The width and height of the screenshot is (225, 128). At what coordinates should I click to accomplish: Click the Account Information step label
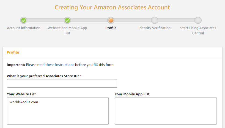click(x=24, y=28)
